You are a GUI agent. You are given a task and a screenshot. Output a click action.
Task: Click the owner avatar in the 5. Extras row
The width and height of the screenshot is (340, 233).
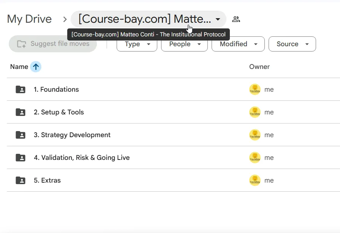click(x=255, y=180)
